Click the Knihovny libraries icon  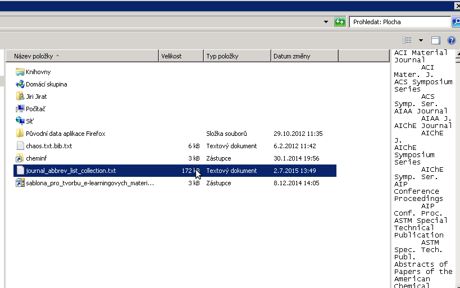click(20, 72)
